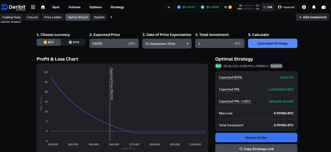Viewport: 331px width, 152px height.
Task: Click the Review Order button
Action: pos(256,137)
